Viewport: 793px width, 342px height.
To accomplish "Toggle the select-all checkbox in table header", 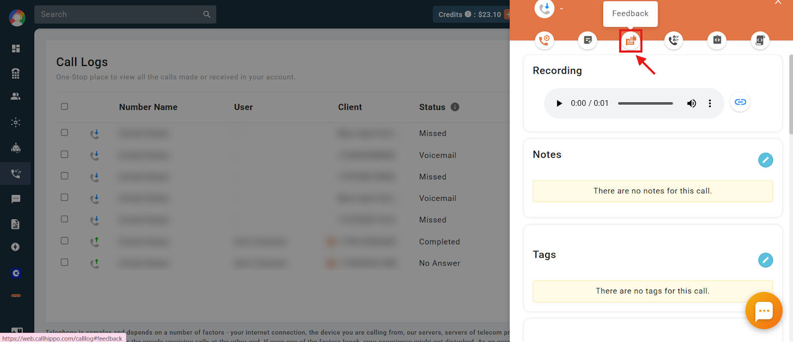I will [x=64, y=107].
